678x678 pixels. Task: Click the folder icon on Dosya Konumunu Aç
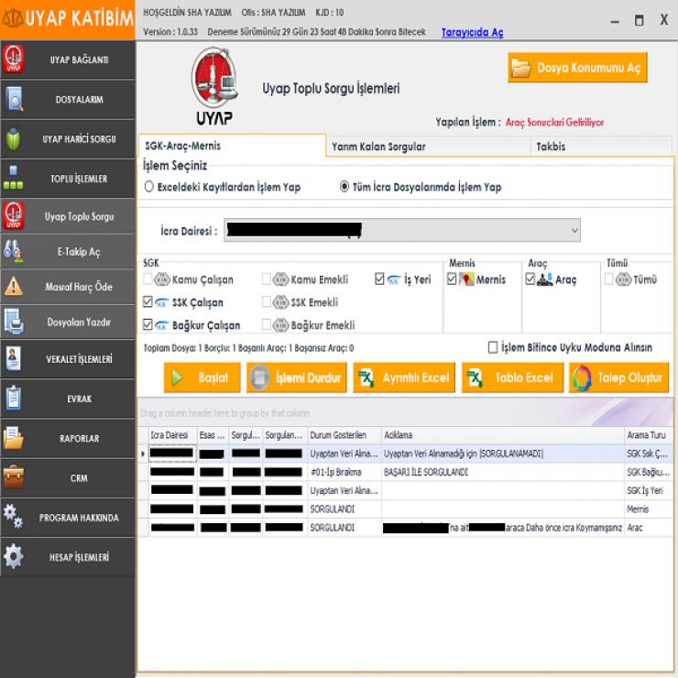tap(520, 68)
